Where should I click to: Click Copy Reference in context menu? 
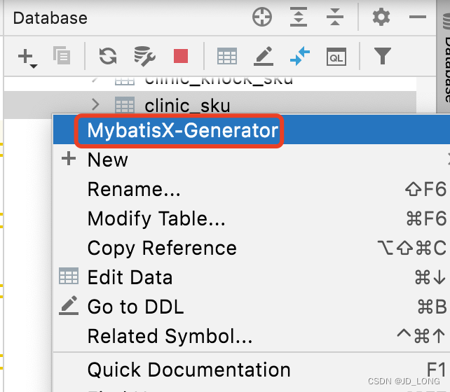click(x=252, y=248)
